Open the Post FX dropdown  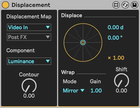[29, 37]
